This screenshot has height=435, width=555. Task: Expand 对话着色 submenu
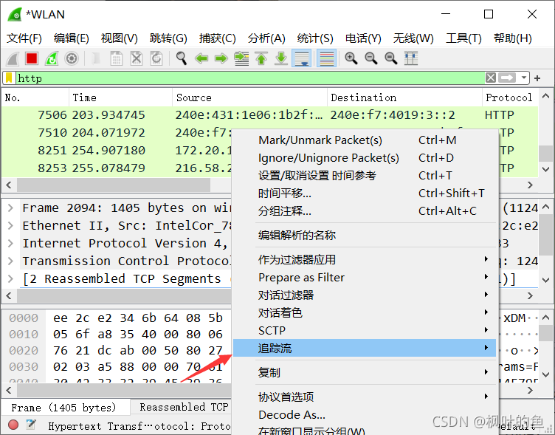point(365,313)
